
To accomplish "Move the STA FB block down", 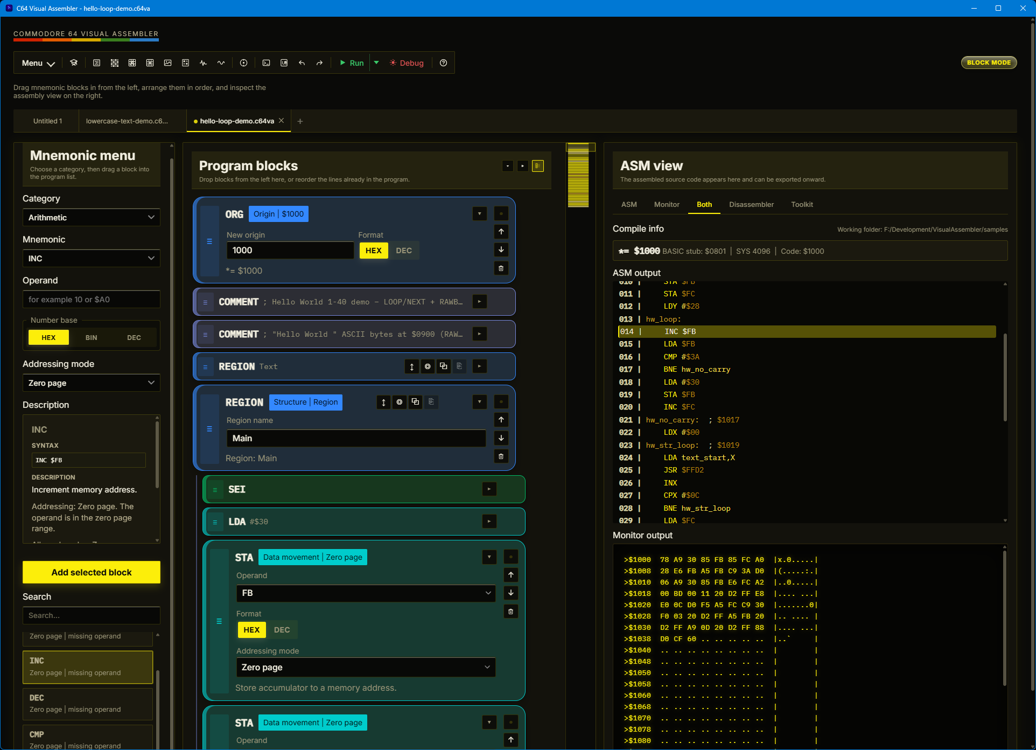I will coord(510,593).
